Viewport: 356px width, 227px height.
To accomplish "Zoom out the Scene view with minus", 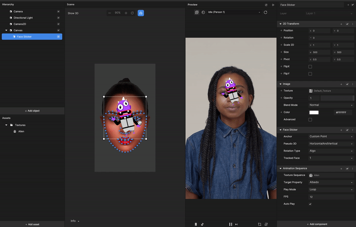I will (109, 13).
